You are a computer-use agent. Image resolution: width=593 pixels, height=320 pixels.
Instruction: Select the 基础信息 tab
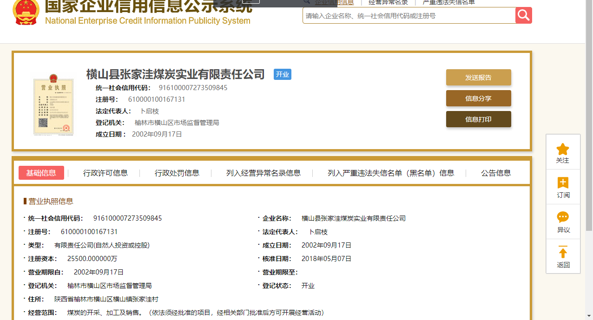(x=41, y=173)
